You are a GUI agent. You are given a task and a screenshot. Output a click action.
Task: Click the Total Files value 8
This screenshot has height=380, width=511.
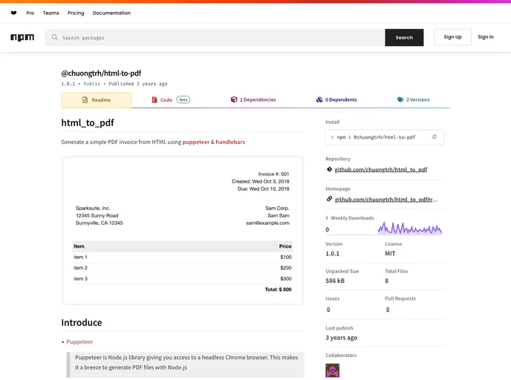click(386, 281)
